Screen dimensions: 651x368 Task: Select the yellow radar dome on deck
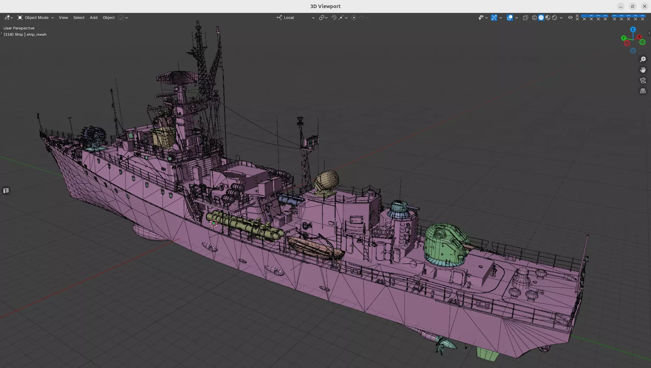(x=327, y=182)
